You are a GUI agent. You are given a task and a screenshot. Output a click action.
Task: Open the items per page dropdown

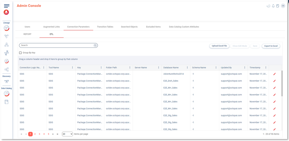pos(67,134)
